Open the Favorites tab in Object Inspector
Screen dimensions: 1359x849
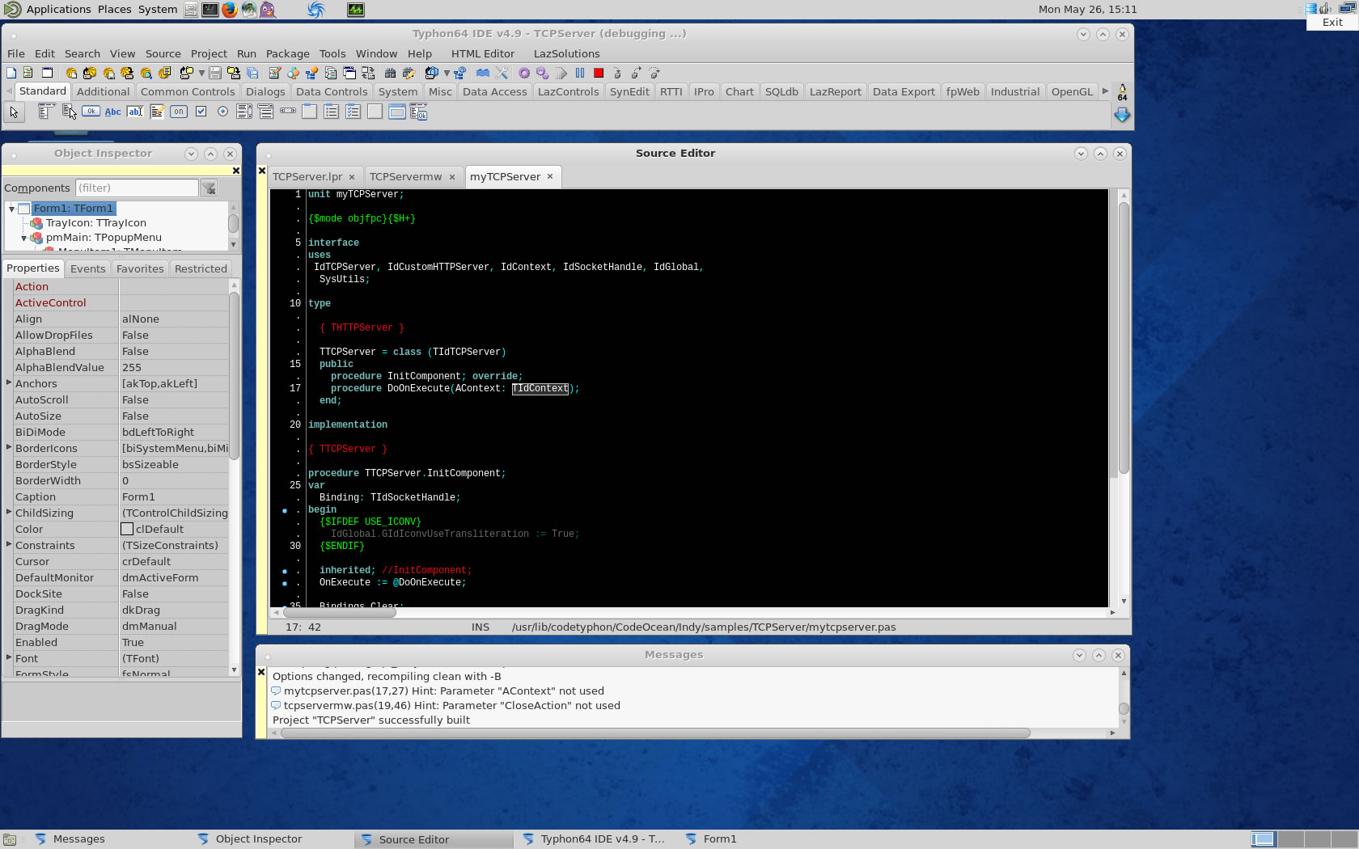coord(140,268)
